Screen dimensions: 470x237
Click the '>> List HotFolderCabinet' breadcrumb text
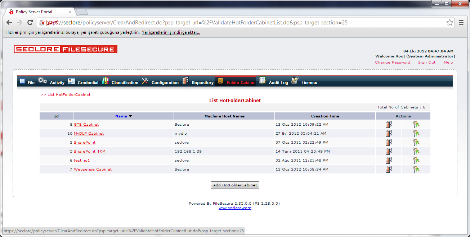(x=66, y=95)
